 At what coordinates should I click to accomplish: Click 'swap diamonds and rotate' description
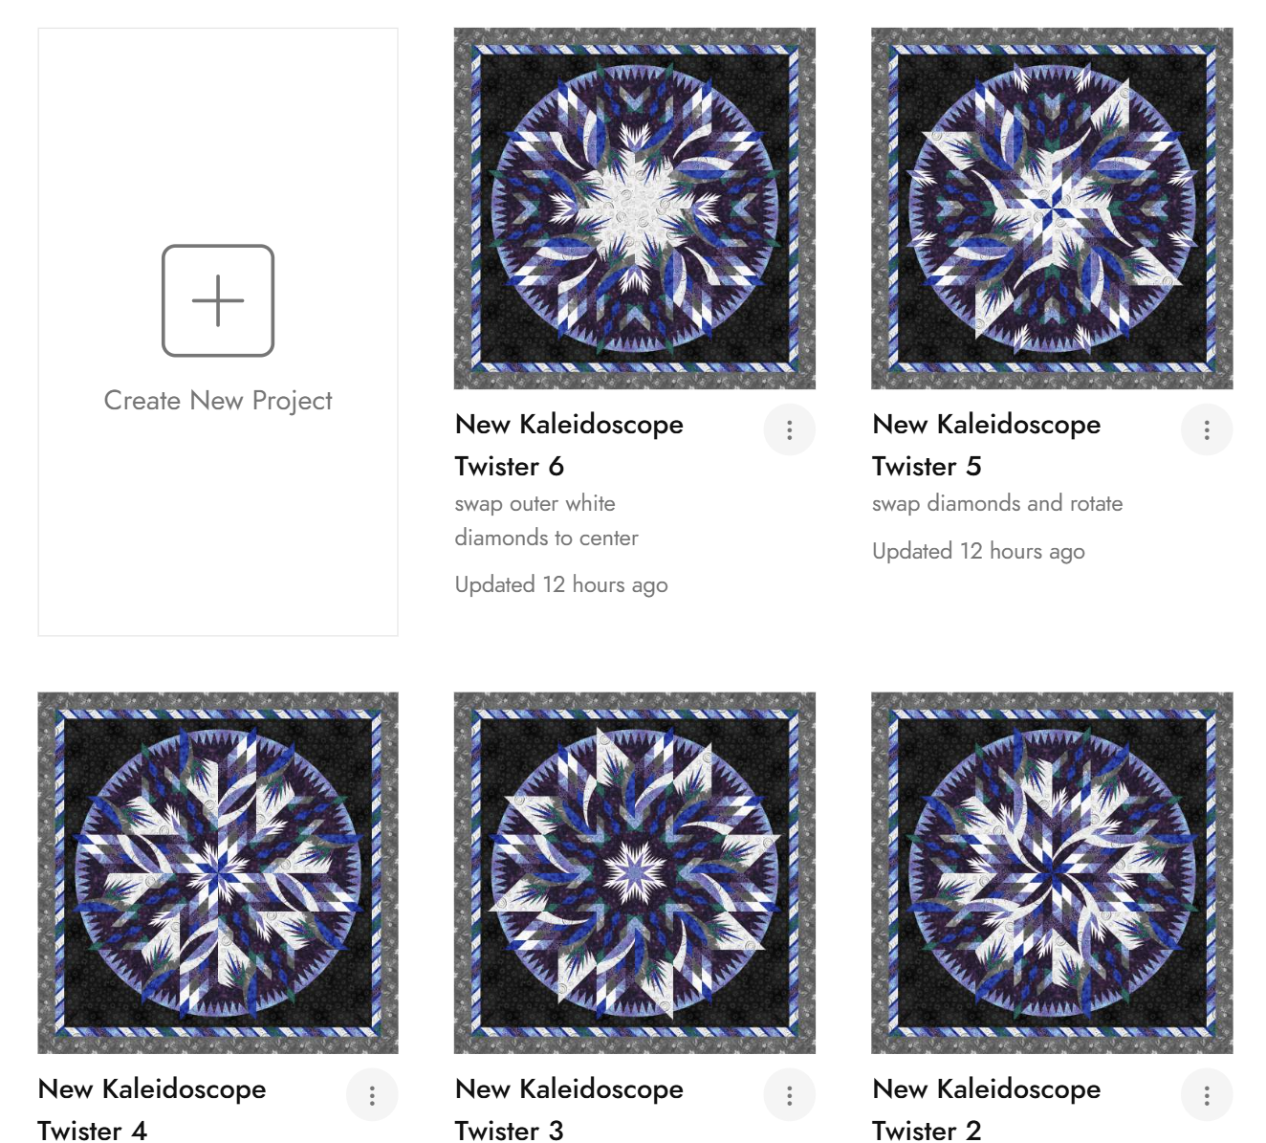tap(997, 503)
